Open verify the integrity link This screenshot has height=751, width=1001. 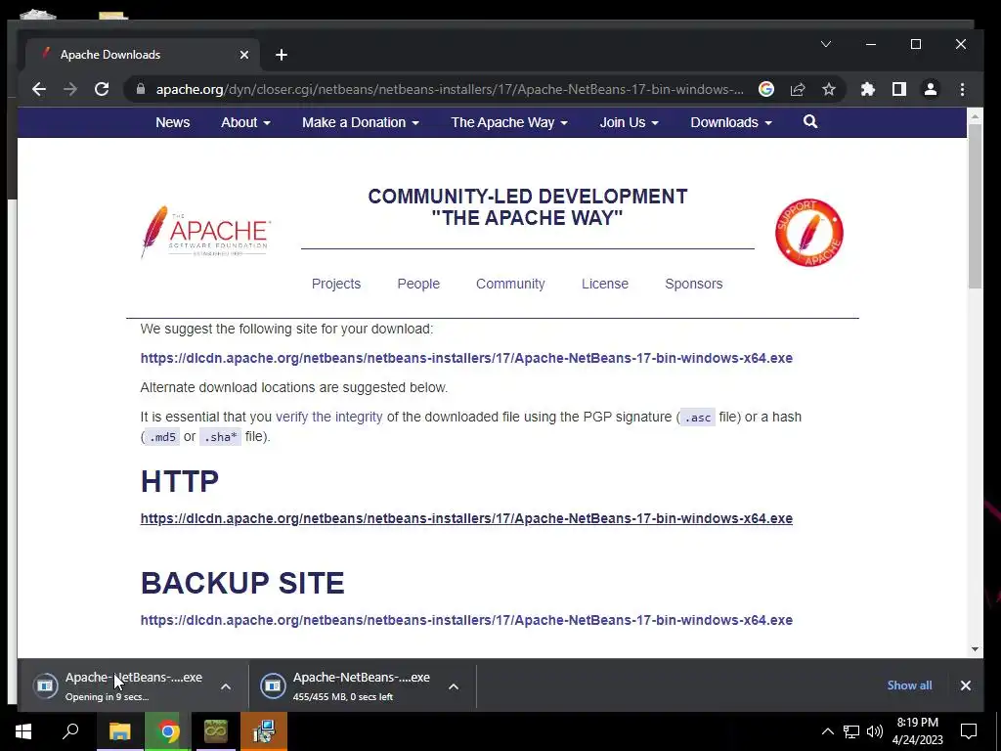point(328,417)
